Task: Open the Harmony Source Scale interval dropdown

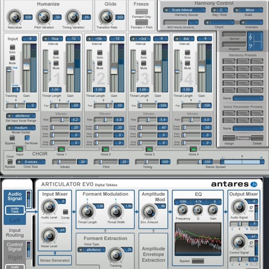Action: click(x=185, y=10)
